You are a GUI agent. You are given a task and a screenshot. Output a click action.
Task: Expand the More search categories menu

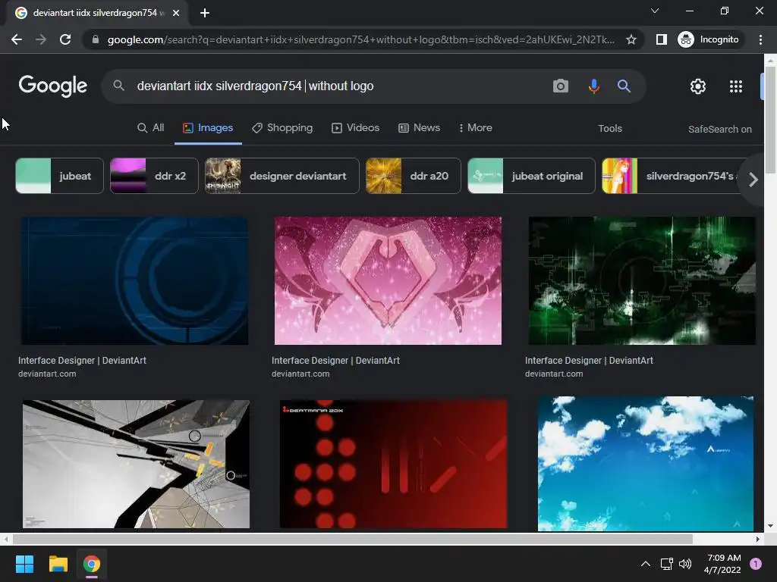click(x=475, y=127)
